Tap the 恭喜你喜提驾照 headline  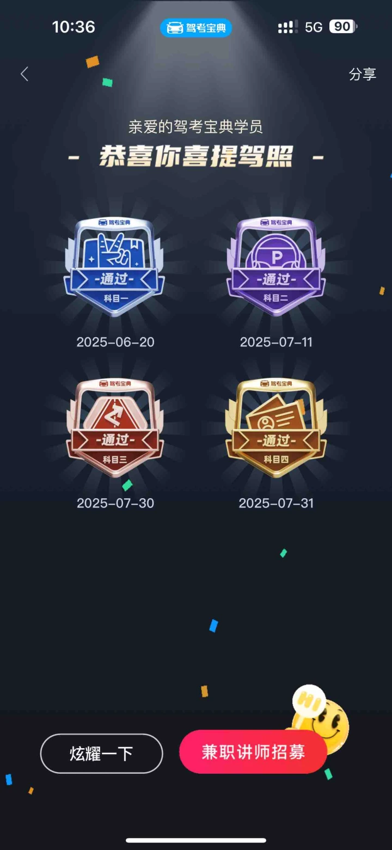(x=196, y=157)
